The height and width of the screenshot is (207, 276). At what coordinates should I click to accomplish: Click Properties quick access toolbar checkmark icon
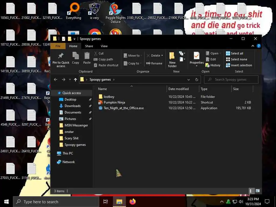click(x=64, y=39)
